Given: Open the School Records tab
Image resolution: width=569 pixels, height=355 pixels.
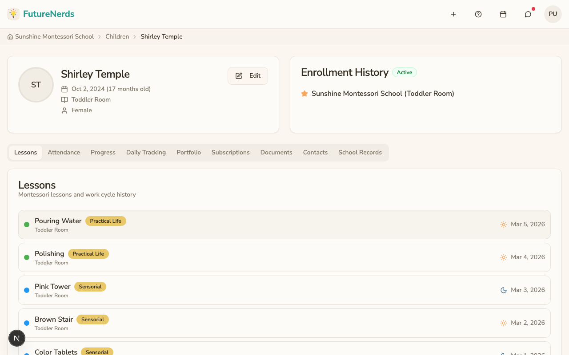Looking at the screenshot, I should (x=360, y=153).
